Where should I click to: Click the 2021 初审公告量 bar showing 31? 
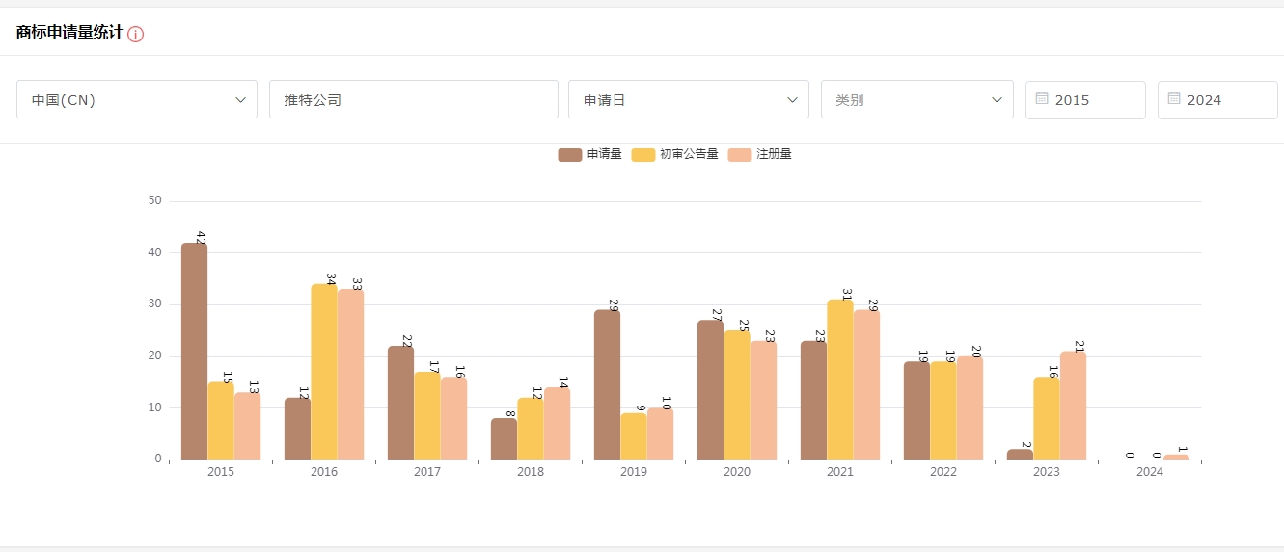pos(840,380)
